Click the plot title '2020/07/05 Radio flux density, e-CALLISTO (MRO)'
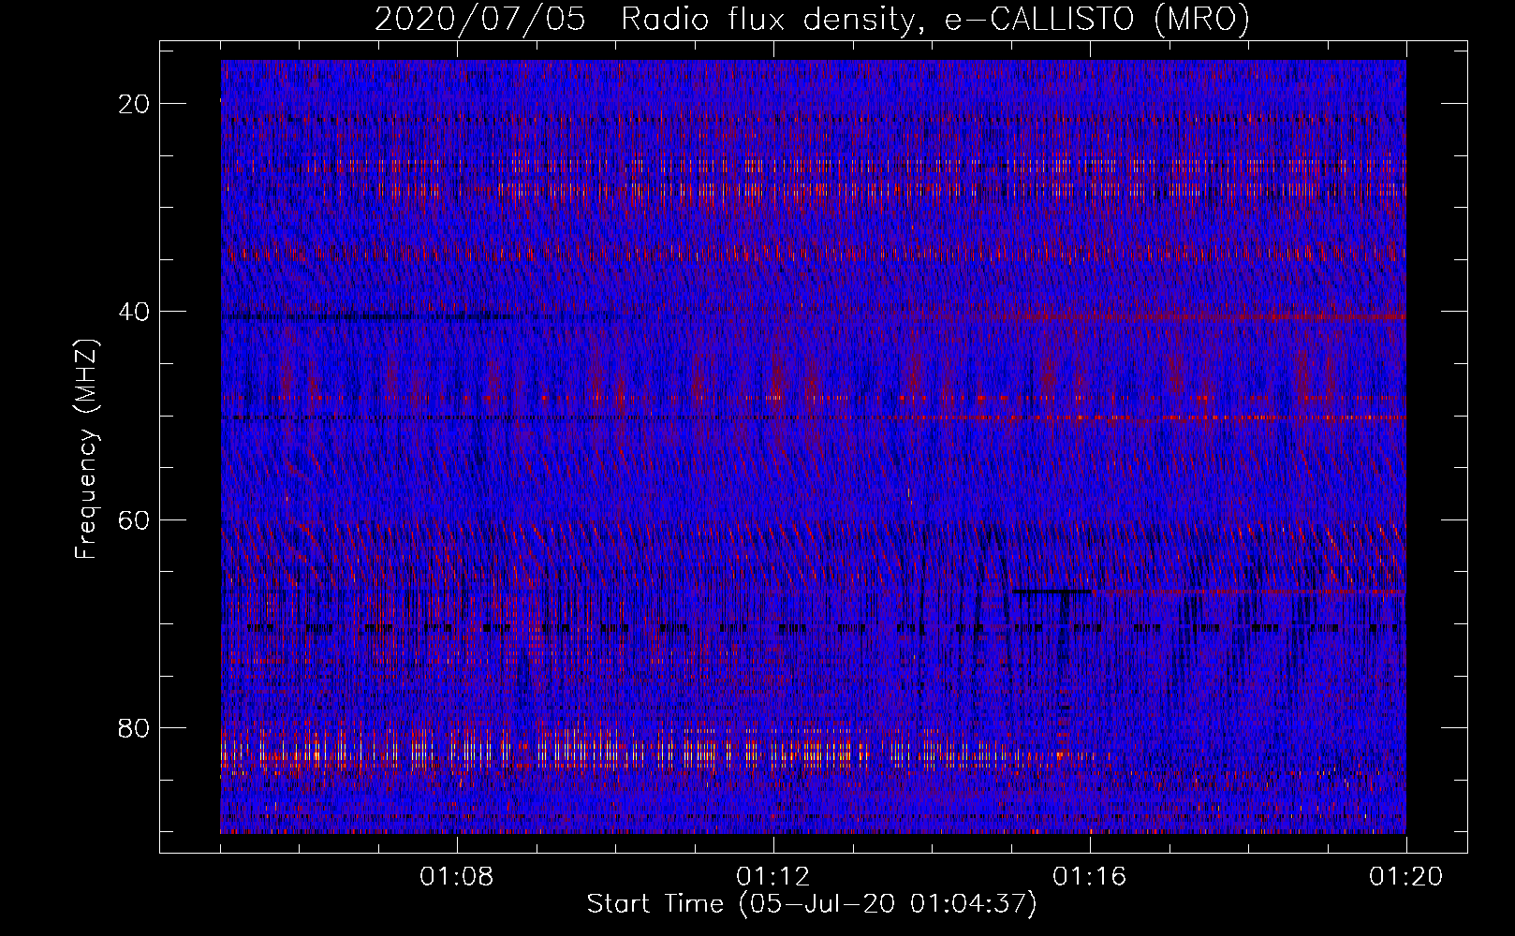The image size is (1515, 936). (812, 19)
